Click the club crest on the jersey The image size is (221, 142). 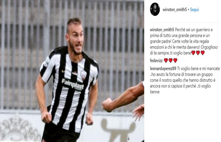[x=83, y=75]
